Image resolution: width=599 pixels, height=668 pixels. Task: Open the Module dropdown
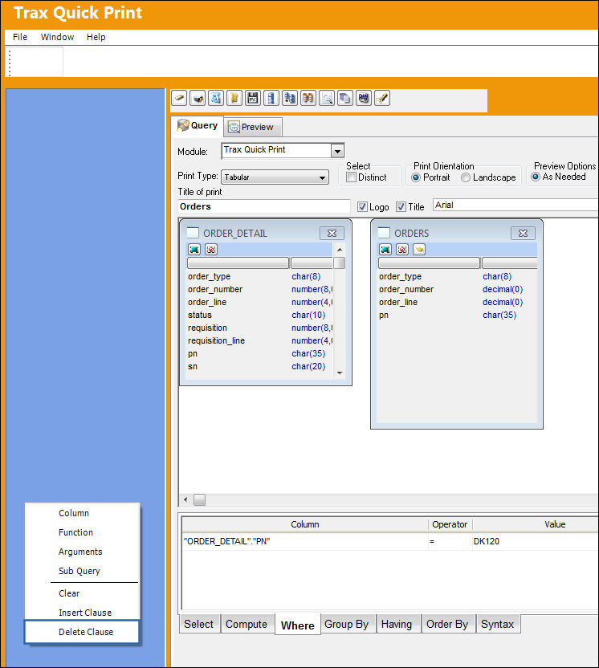click(x=337, y=151)
